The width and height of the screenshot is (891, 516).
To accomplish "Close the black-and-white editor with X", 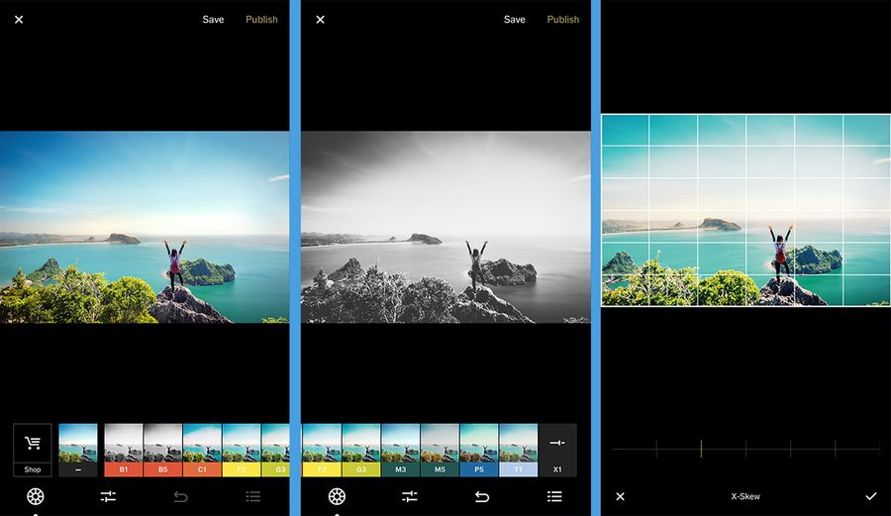I will [321, 20].
